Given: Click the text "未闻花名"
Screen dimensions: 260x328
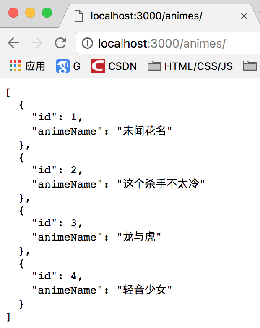Looking at the screenshot, I should 144,131.
